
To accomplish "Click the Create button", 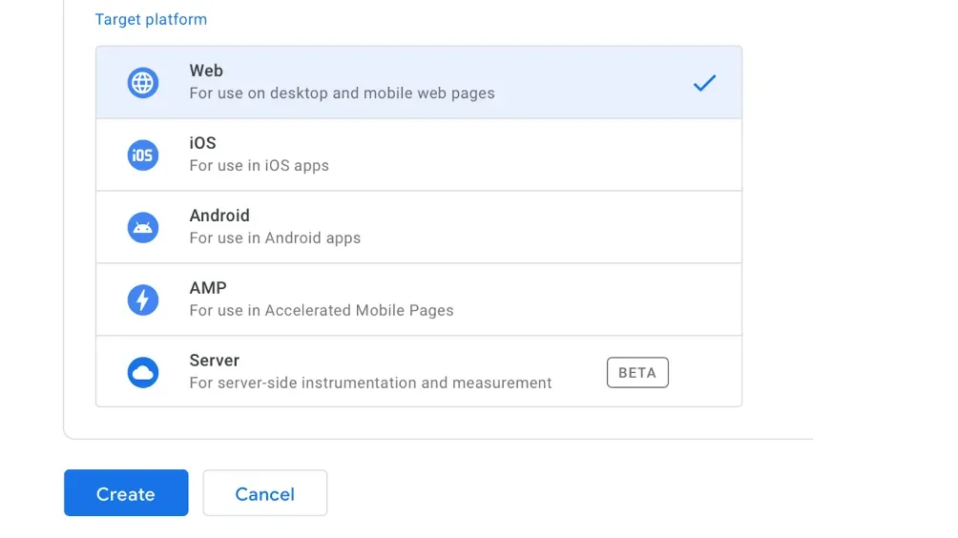I will click(126, 493).
